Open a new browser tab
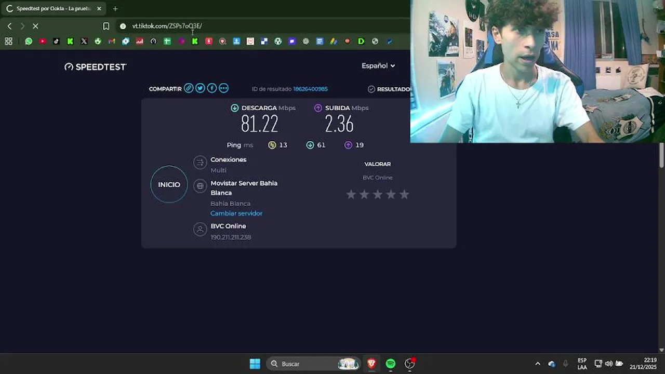 click(115, 8)
